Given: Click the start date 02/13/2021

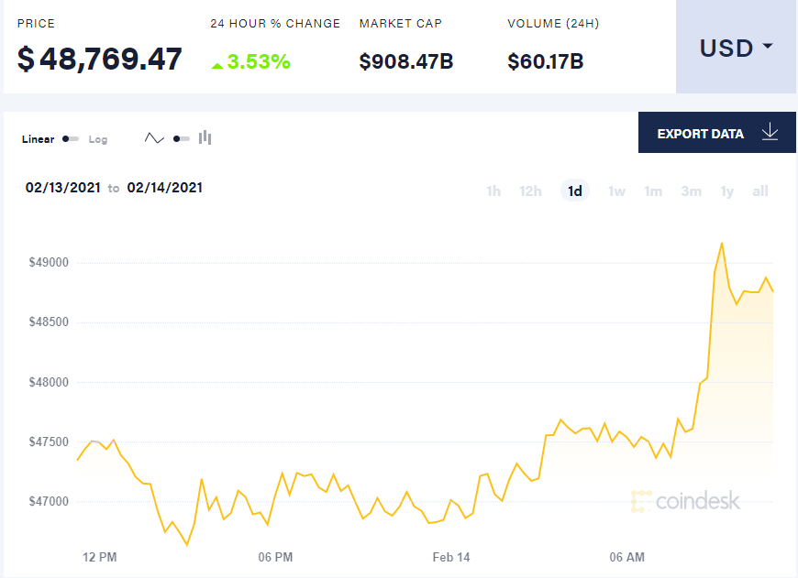Looking at the screenshot, I should [x=63, y=187].
